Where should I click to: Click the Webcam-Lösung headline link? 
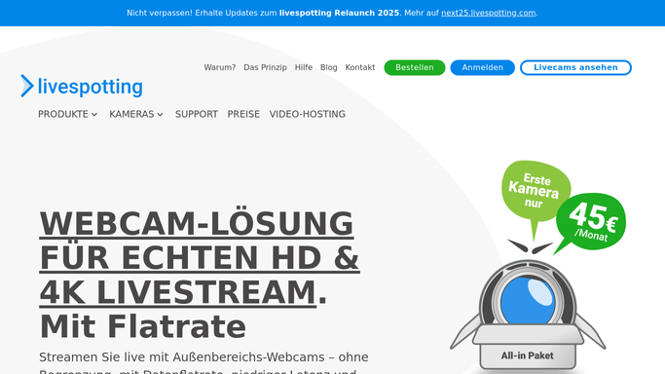tap(200, 258)
